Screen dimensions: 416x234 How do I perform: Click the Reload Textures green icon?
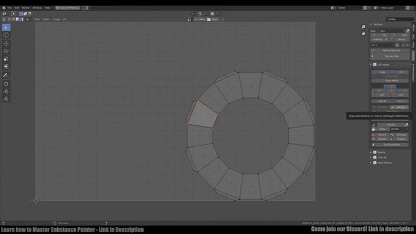tap(372, 51)
